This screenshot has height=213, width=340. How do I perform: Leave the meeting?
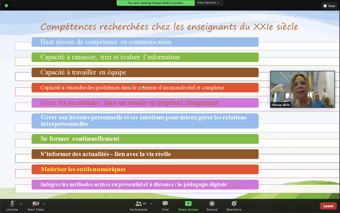(x=328, y=206)
